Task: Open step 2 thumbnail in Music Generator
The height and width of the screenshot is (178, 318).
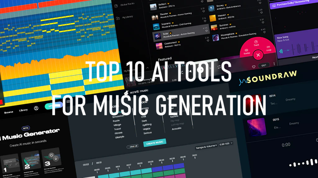Action: tap(30, 161)
